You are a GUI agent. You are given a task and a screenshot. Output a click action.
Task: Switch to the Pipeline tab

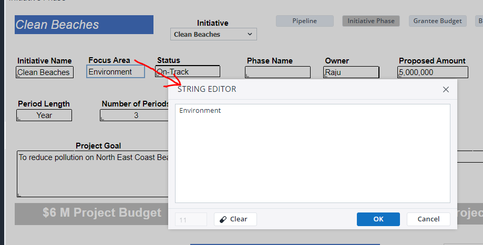tap(305, 21)
